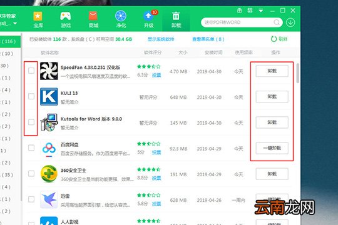The width and height of the screenshot is (338, 225).
Task: Click the 人人影视 app icon
Action: (49, 221)
